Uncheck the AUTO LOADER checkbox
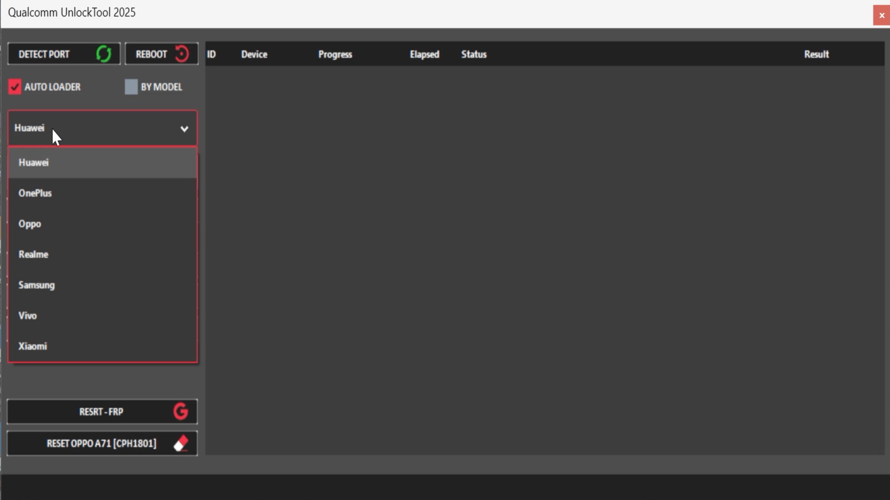 [x=14, y=87]
